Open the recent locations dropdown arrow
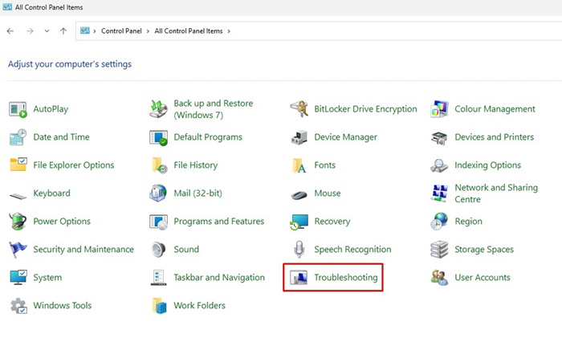Viewport: 562px width, 346px height. coord(47,31)
